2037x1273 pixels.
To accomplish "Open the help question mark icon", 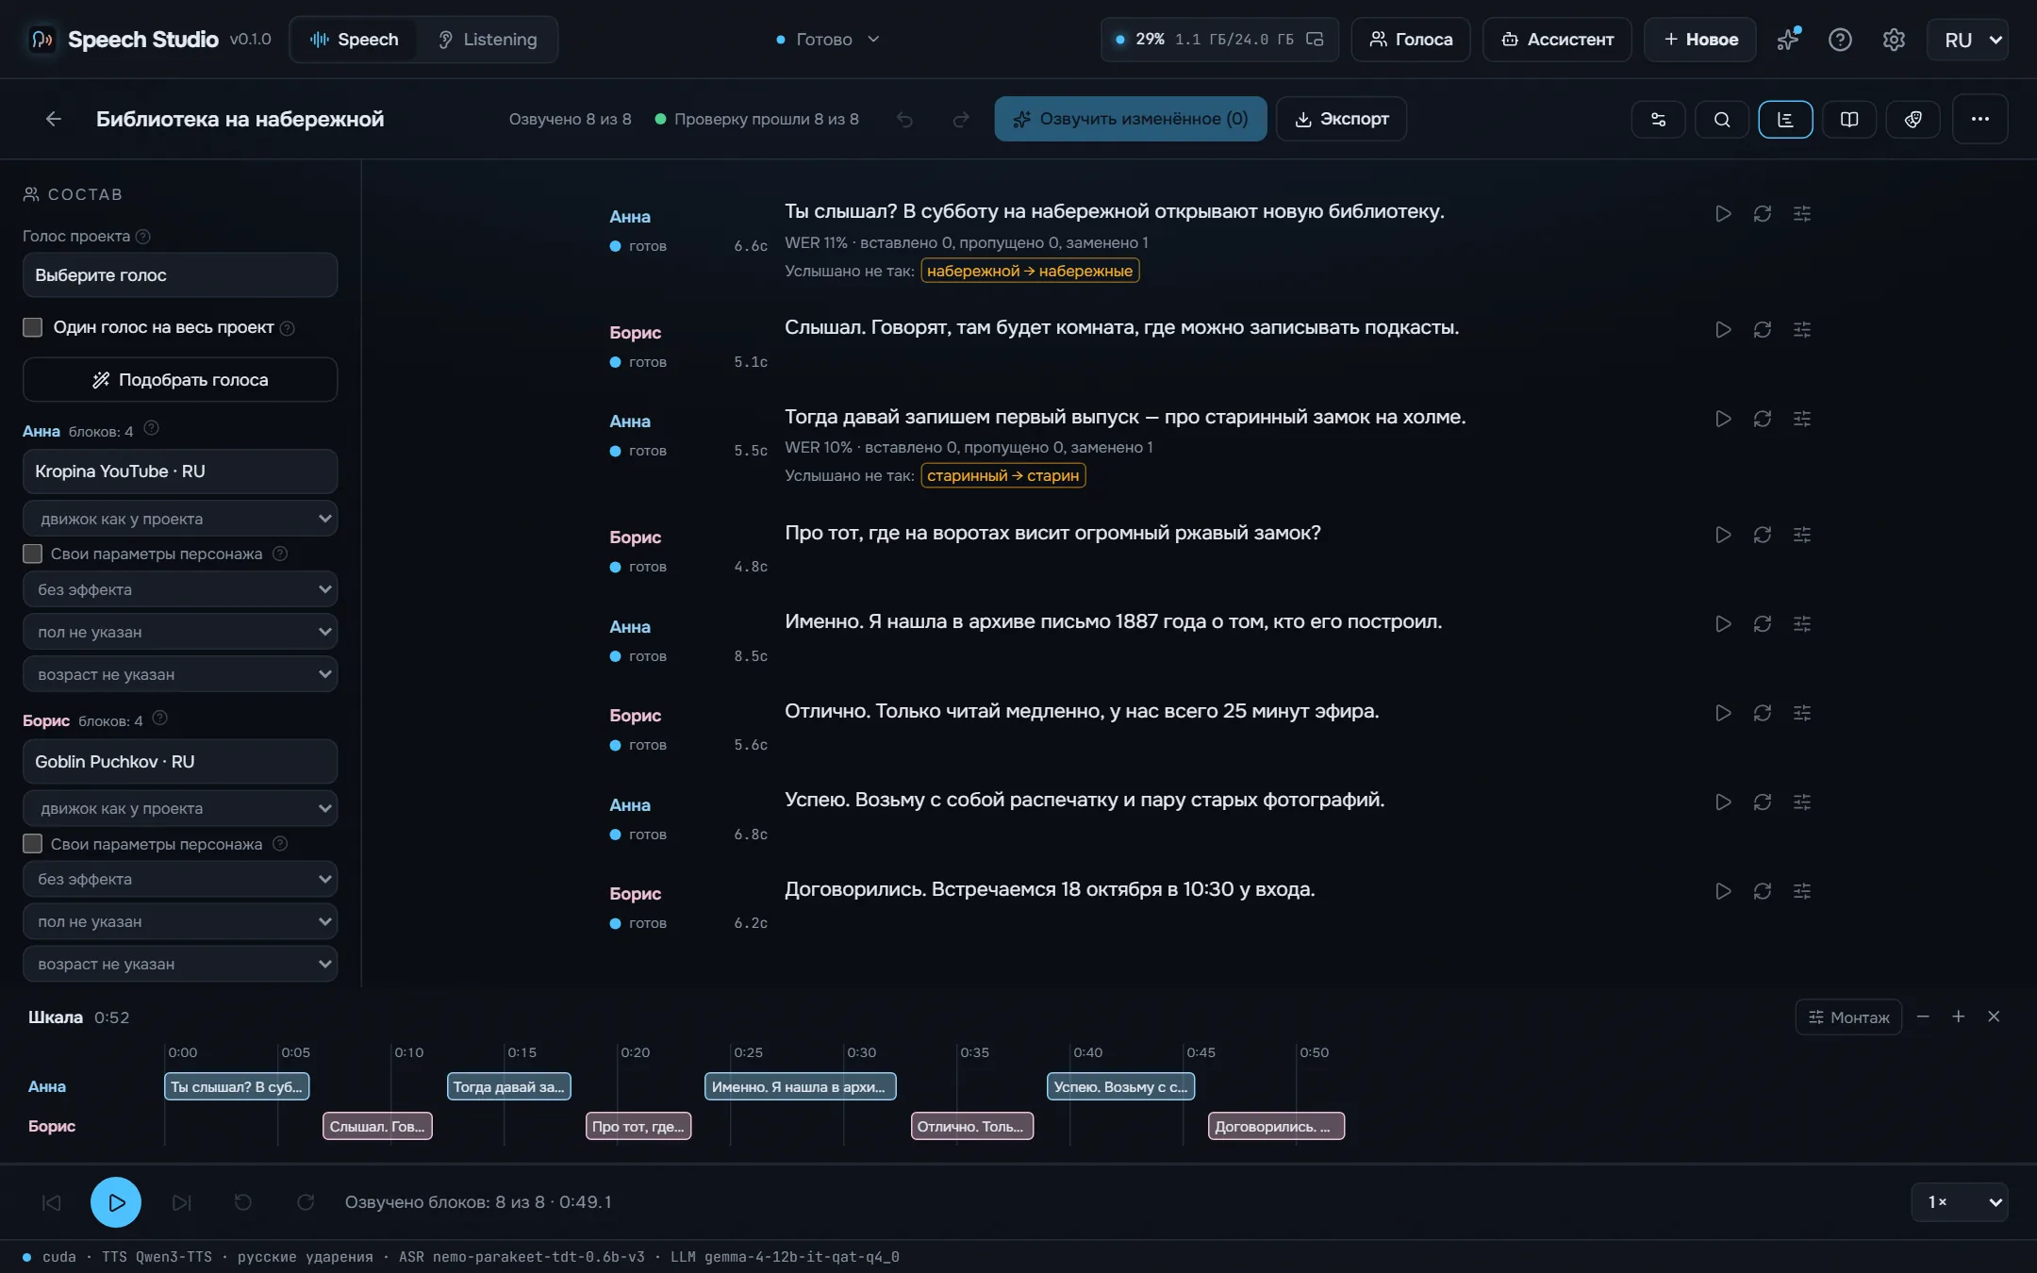I will pyautogui.click(x=1840, y=40).
